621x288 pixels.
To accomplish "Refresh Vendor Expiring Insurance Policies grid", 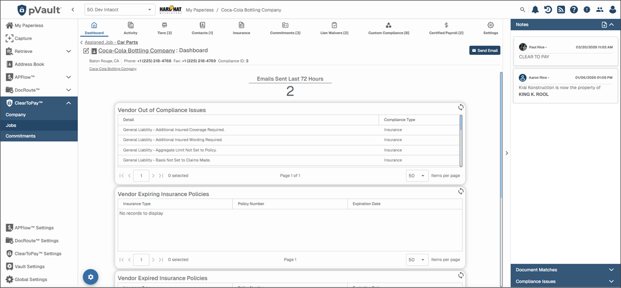I will coord(461,191).
